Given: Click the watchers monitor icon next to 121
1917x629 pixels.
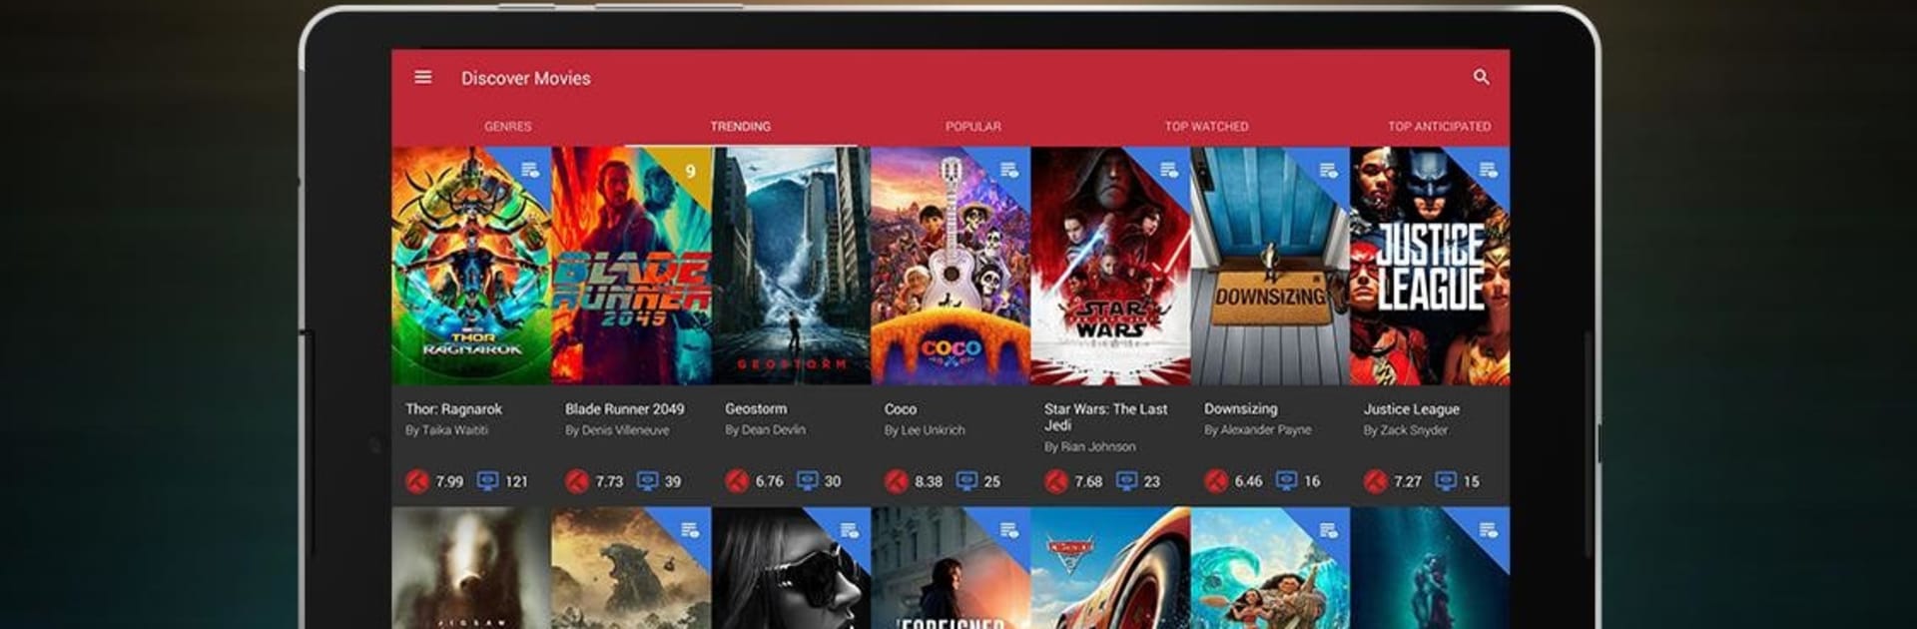Looking at the screenshot, I should (487, 481).
